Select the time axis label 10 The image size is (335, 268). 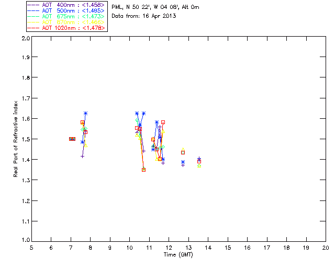point(129,248)
